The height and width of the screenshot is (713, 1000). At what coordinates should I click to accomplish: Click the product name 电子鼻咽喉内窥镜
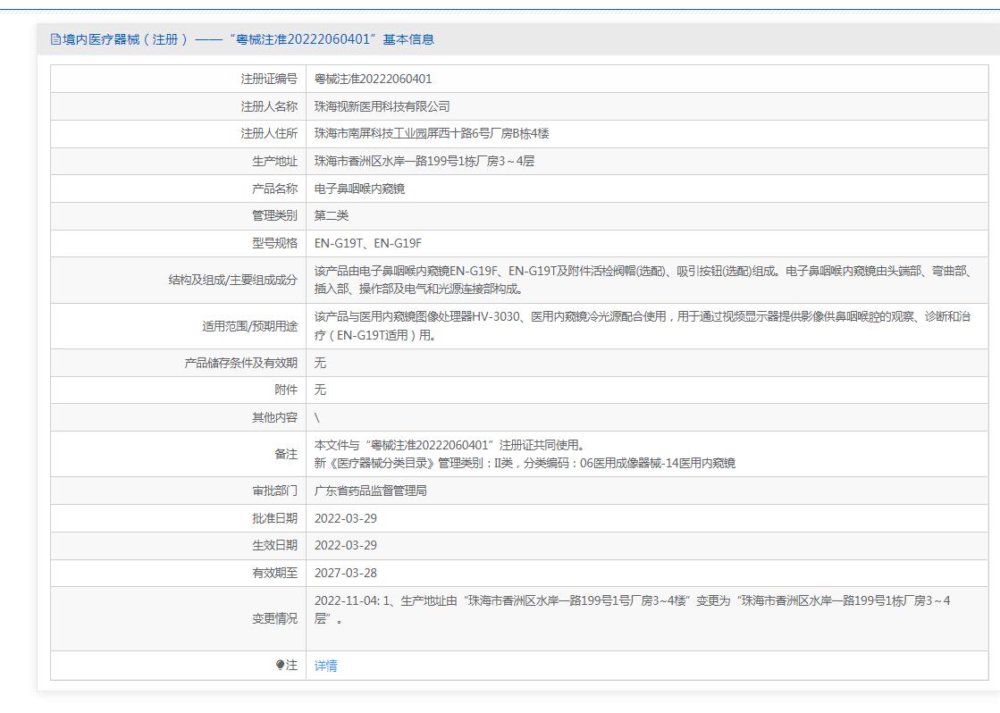[x=359, y=189]
